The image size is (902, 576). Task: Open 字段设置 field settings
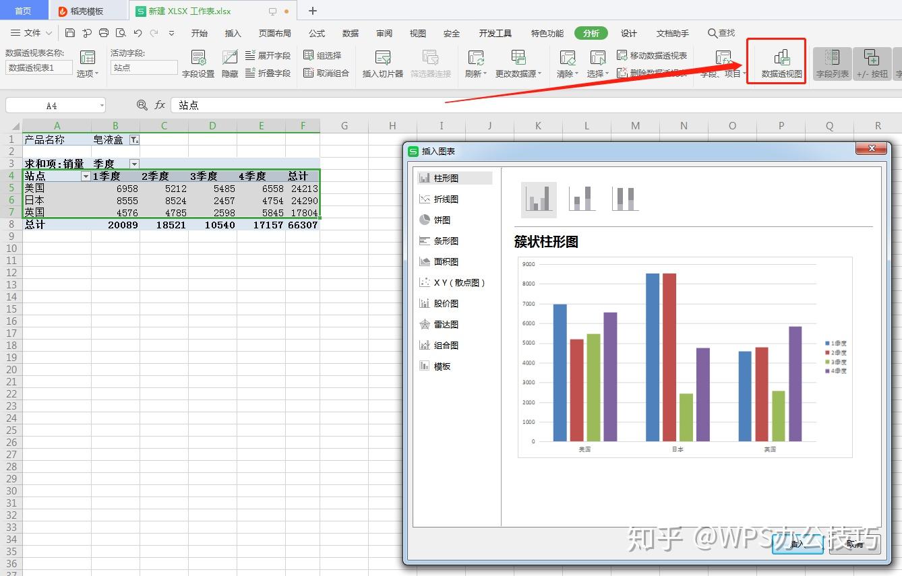(198, 64)
